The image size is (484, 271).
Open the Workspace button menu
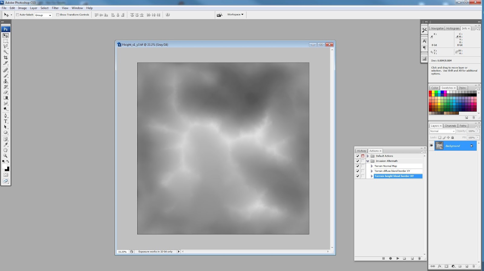point(235,15)
